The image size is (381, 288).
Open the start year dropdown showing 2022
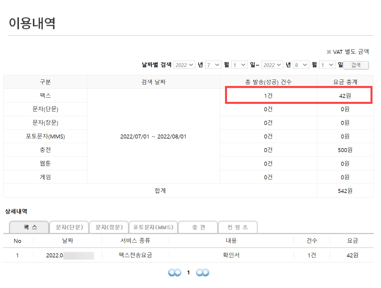184,65
